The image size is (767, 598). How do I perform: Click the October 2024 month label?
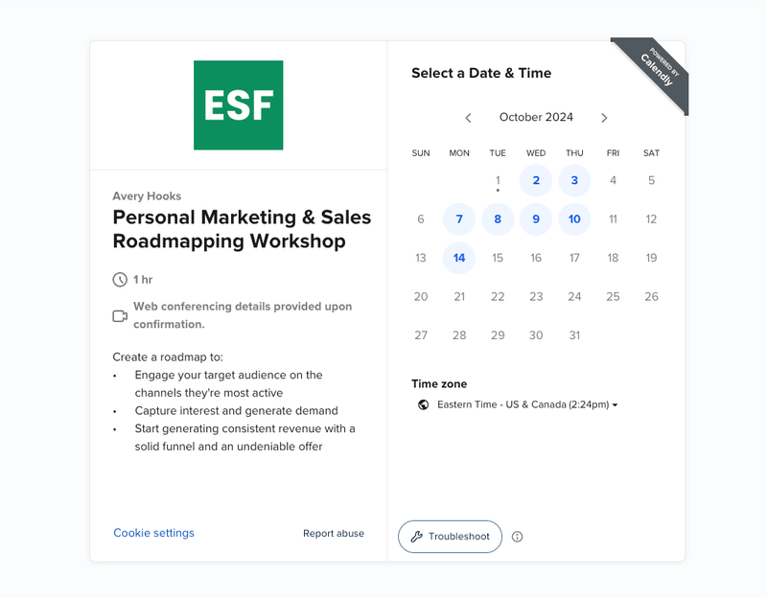point(536,118)
